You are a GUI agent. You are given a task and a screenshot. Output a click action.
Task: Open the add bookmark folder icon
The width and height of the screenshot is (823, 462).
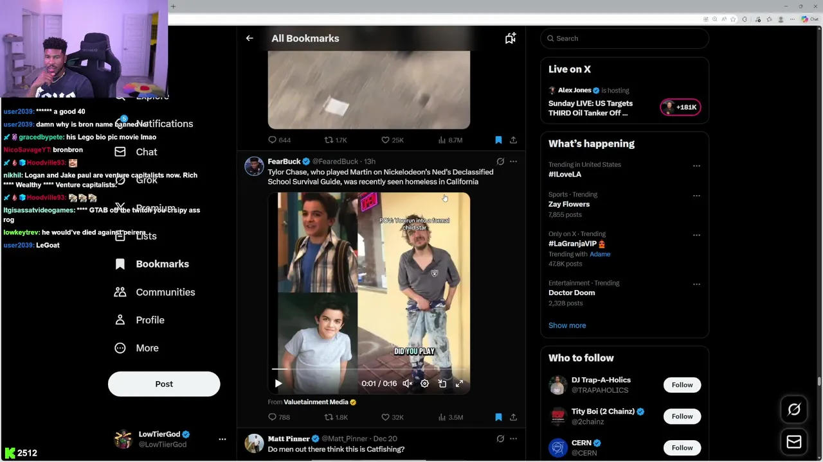(x=510, y=38)
